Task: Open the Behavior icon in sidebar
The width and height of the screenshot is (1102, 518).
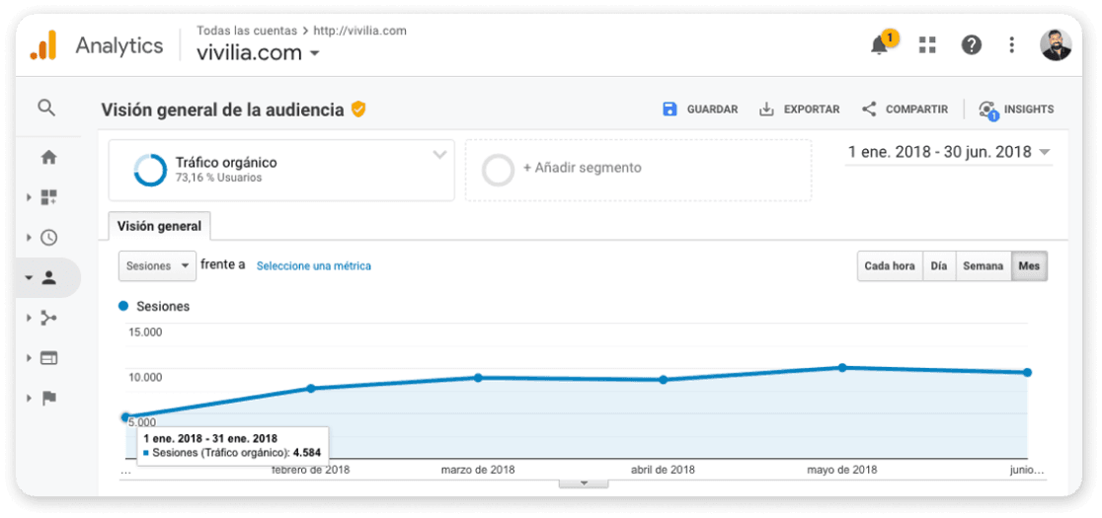Action: (x=48, y=358)
